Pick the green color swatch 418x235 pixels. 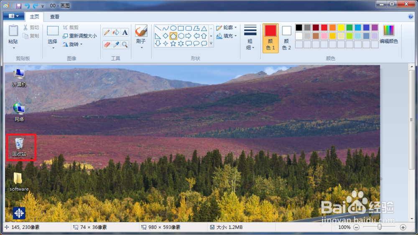pyautogui.click(x=349, y=28)
